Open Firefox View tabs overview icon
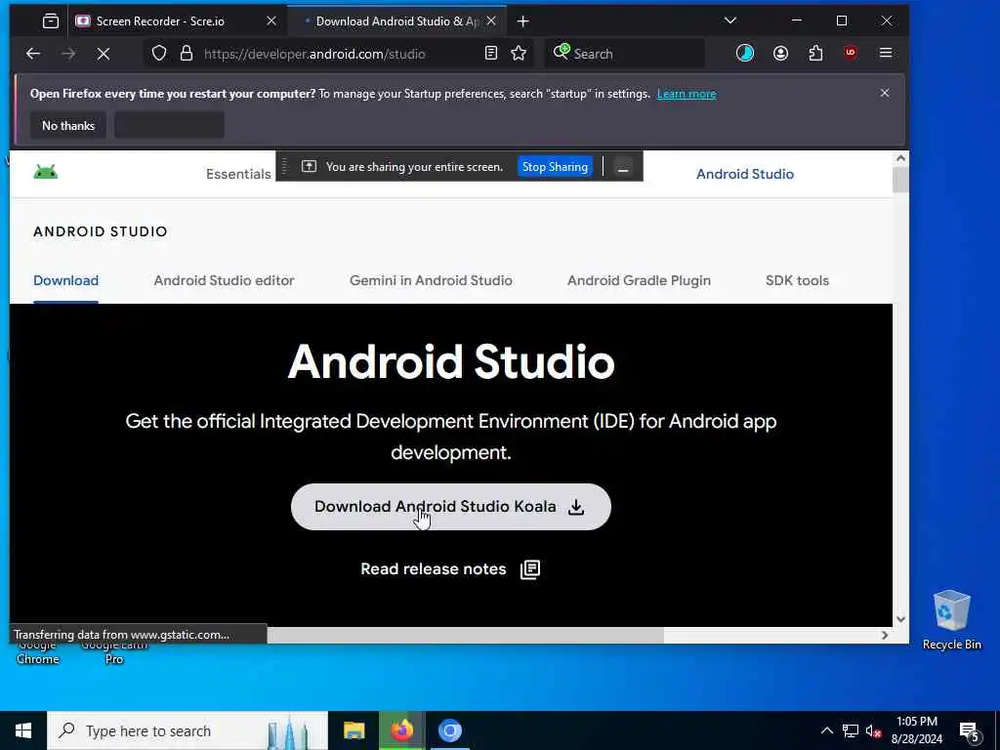 click(51, 21)
